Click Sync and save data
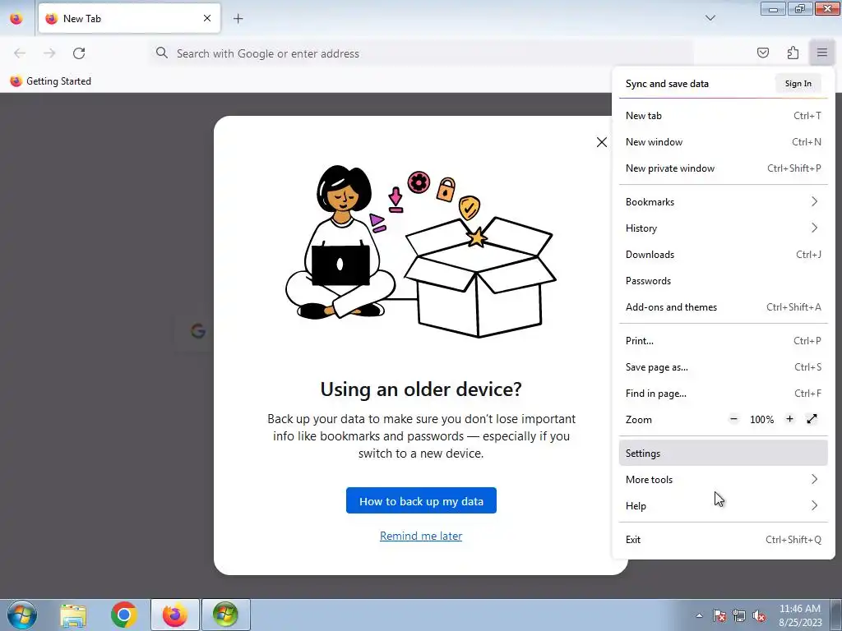842x631 pixels. [x=667, y=84]
